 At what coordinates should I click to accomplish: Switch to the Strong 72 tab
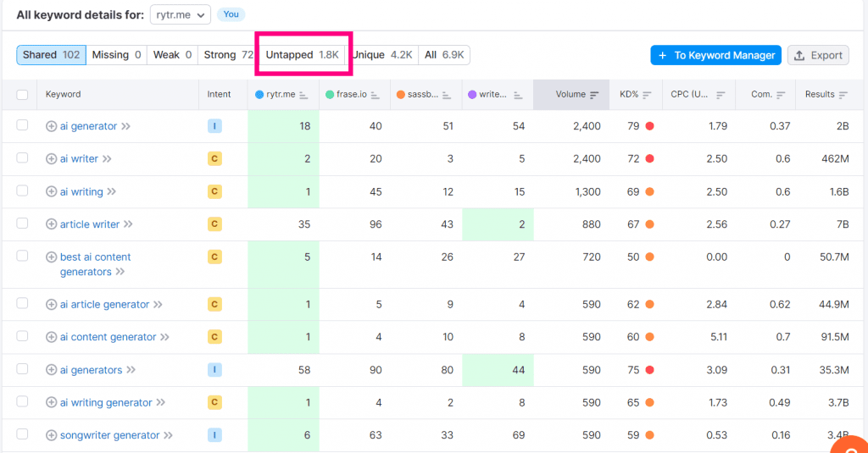coord(228,55)
